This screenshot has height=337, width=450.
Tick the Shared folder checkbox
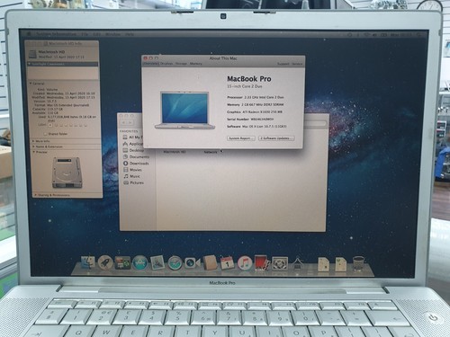tap(45, 134)
